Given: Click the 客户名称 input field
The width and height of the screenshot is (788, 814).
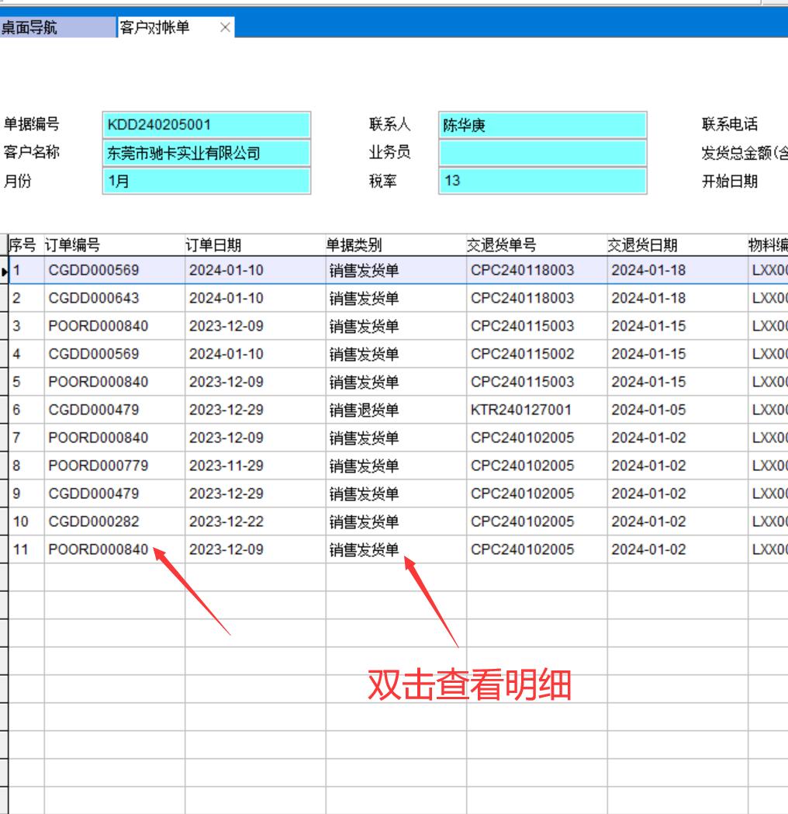Looking at the screenshot, I should click(206, 153).
